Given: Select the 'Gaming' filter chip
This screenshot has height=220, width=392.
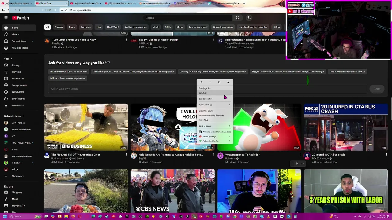Looking at the screenshot, I should coord(59,27).
